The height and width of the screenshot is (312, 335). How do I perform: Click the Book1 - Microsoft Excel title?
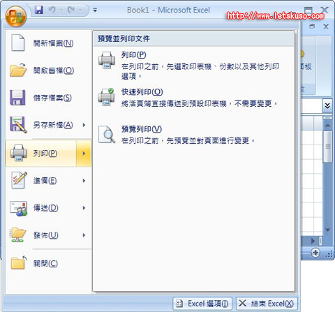point(168,10)
